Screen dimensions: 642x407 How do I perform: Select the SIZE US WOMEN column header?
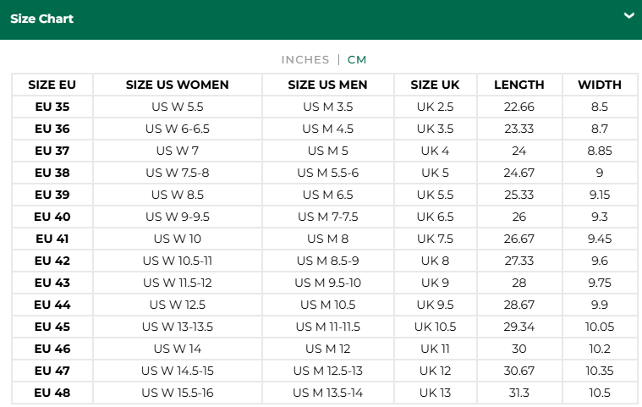[x=178, y=85]
